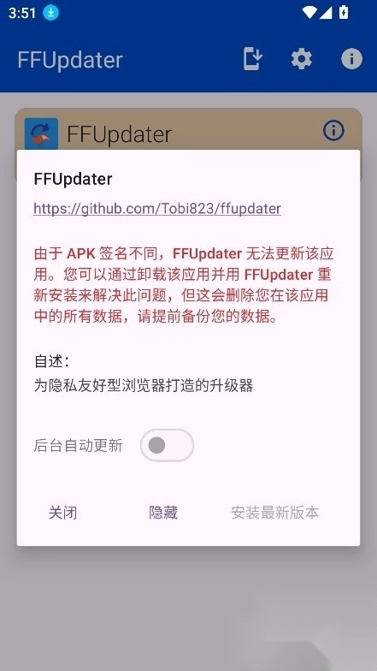Viewport: 377px width, 671px height.
Task: Toggle the 后台自动更新 switch
Action: coord(168,445)
